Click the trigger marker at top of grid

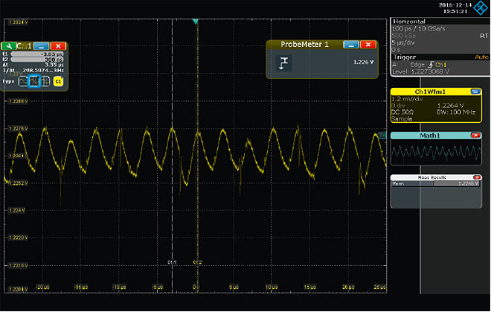tap(196, 22)
